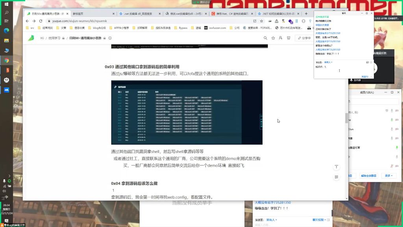Open a new browser tab
Screen dimensions: 403x227
tap(306, 14)
